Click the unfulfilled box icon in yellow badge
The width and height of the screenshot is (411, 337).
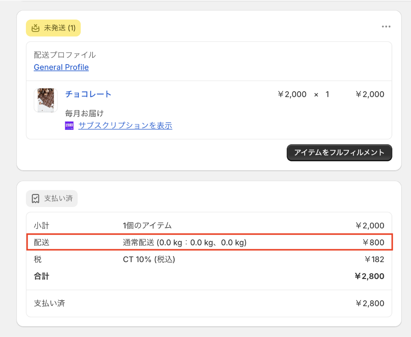(35, 28)
